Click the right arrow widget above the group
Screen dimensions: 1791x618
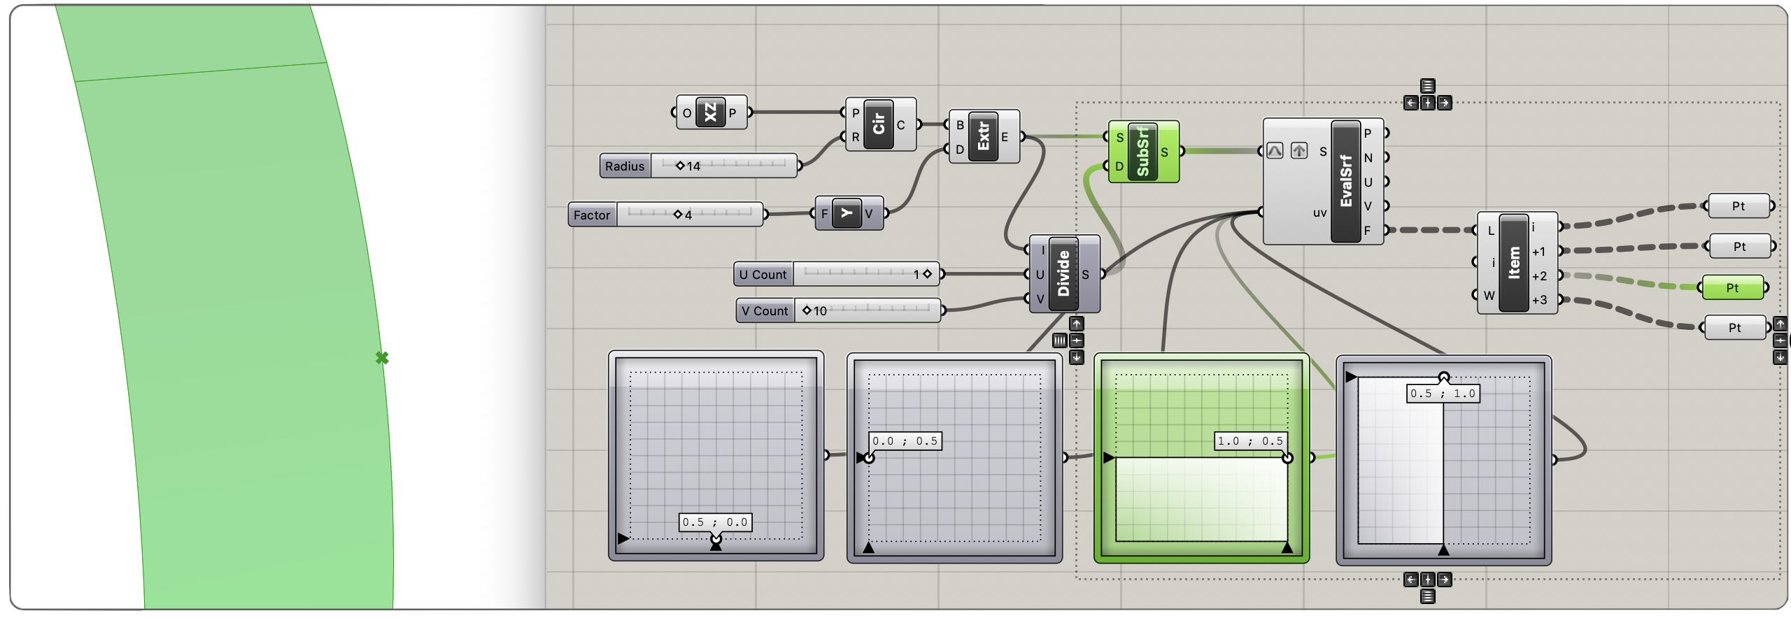[1445, 103]
